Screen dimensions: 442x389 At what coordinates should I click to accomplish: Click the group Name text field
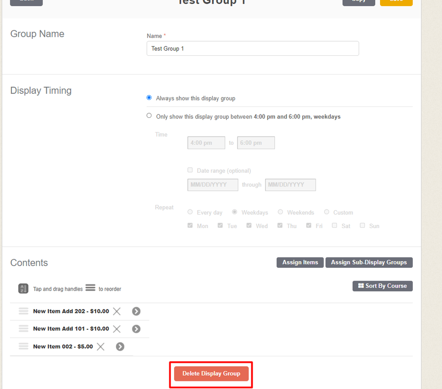click(252, 49)
